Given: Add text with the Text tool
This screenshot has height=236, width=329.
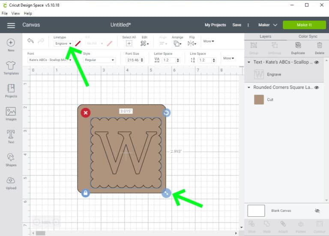Looking at the screenshot, I should (x=11, y=136).
